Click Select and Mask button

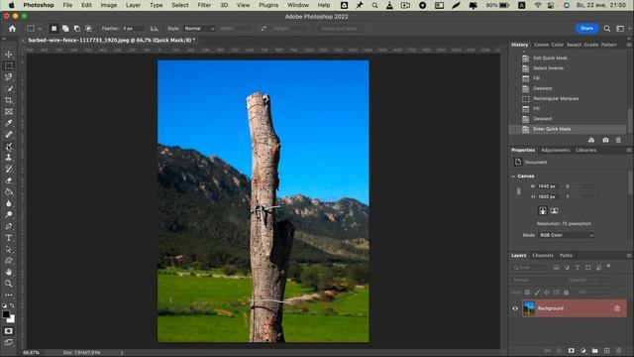(339, 29)
